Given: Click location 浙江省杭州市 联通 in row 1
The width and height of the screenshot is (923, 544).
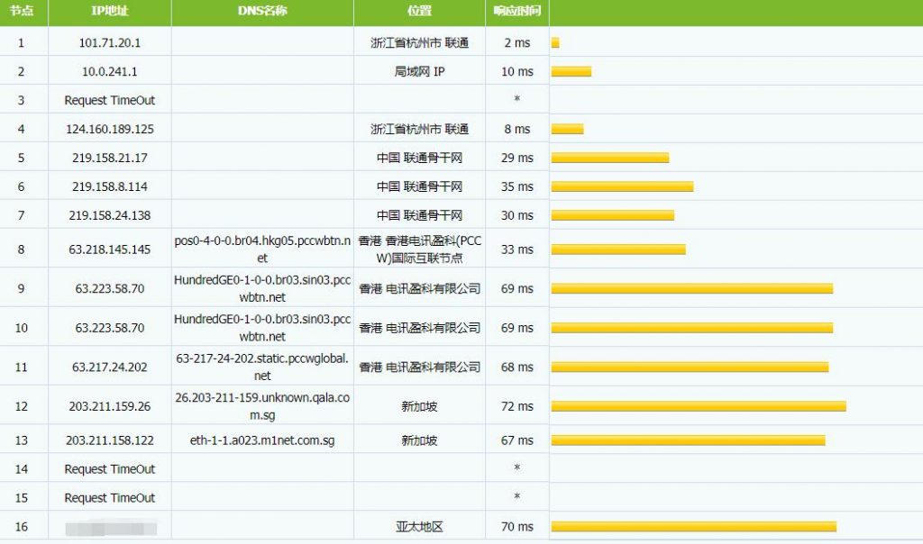Looking at the screenshot, I should (419, 43).
